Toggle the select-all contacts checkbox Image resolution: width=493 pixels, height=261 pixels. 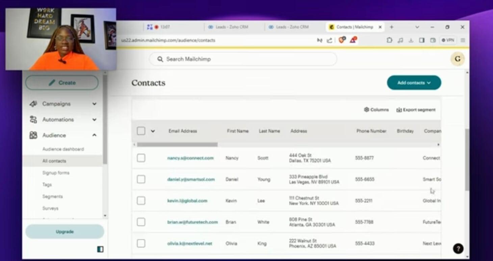(141, 131)
